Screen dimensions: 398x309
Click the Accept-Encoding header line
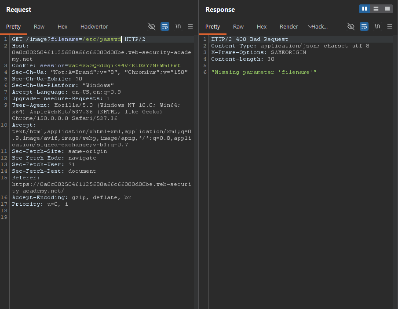pos(72,198)
